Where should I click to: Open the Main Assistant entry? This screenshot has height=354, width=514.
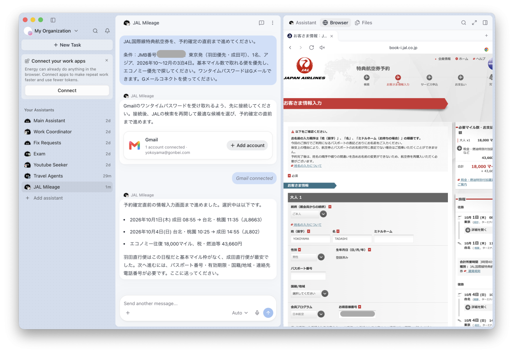(x=67, y=121)
